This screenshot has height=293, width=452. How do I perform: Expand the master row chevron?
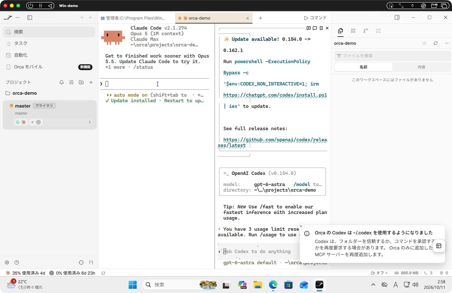[x=90, y=122]
